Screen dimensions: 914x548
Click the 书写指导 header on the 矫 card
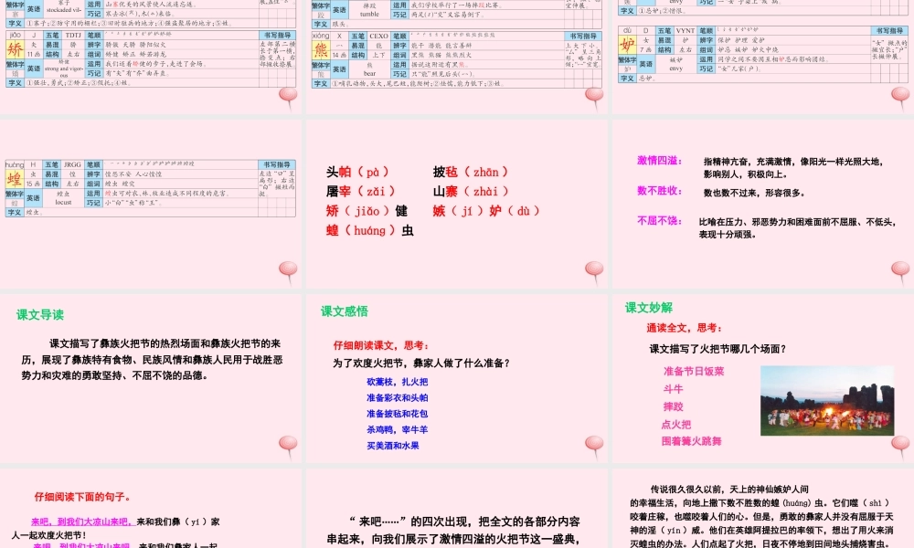277,35
